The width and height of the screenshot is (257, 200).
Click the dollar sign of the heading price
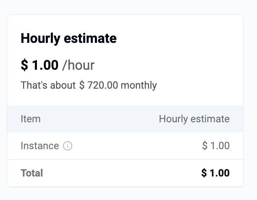point(24,65)
